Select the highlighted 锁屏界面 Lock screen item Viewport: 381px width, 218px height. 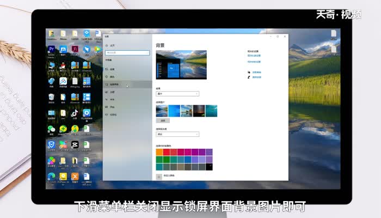[x=127, y=84]
